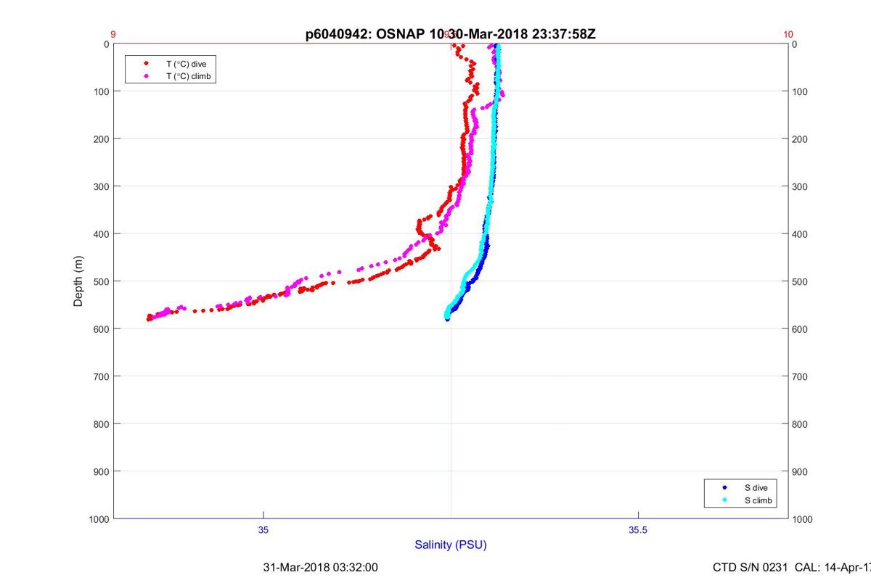871x583 pixels.
Task: Click the right depth tick label 900
Action: pyautogui.click(x=801, y=471)
